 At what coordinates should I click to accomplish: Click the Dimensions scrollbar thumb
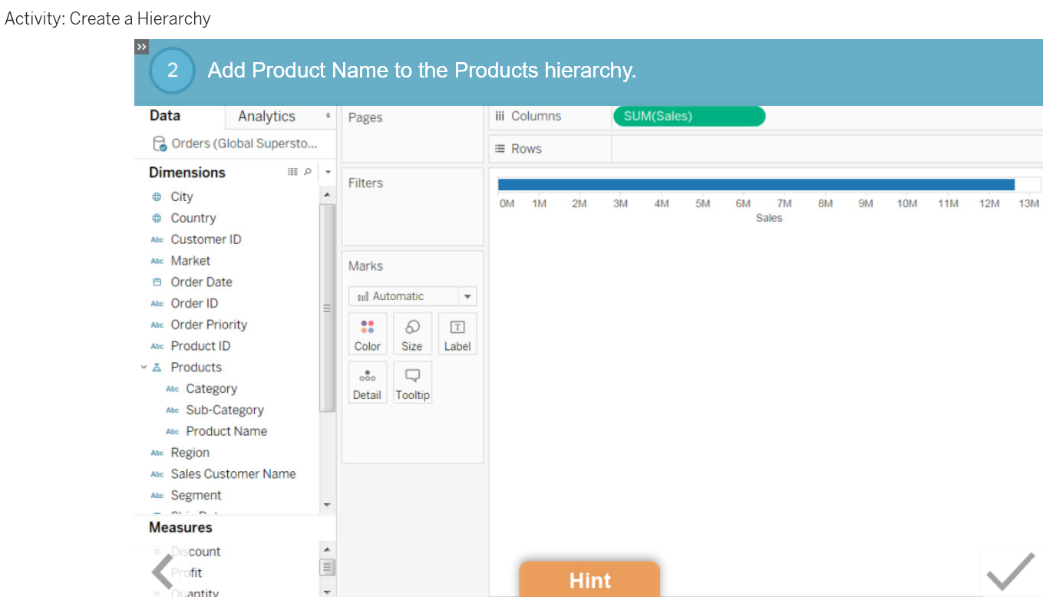[x=328, y=308]
